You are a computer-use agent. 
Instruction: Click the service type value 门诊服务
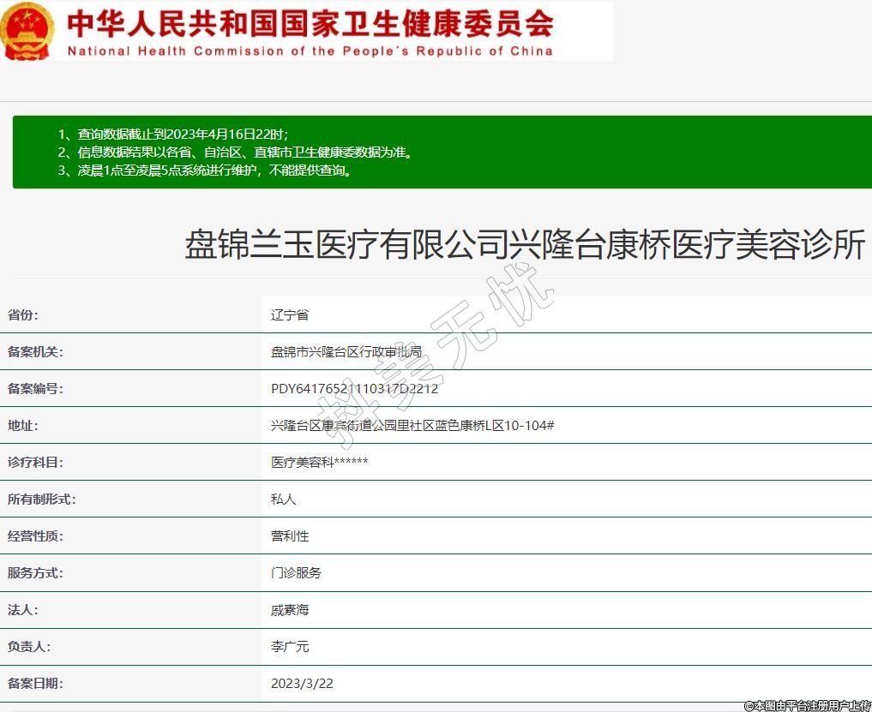[x=296, y=573]
